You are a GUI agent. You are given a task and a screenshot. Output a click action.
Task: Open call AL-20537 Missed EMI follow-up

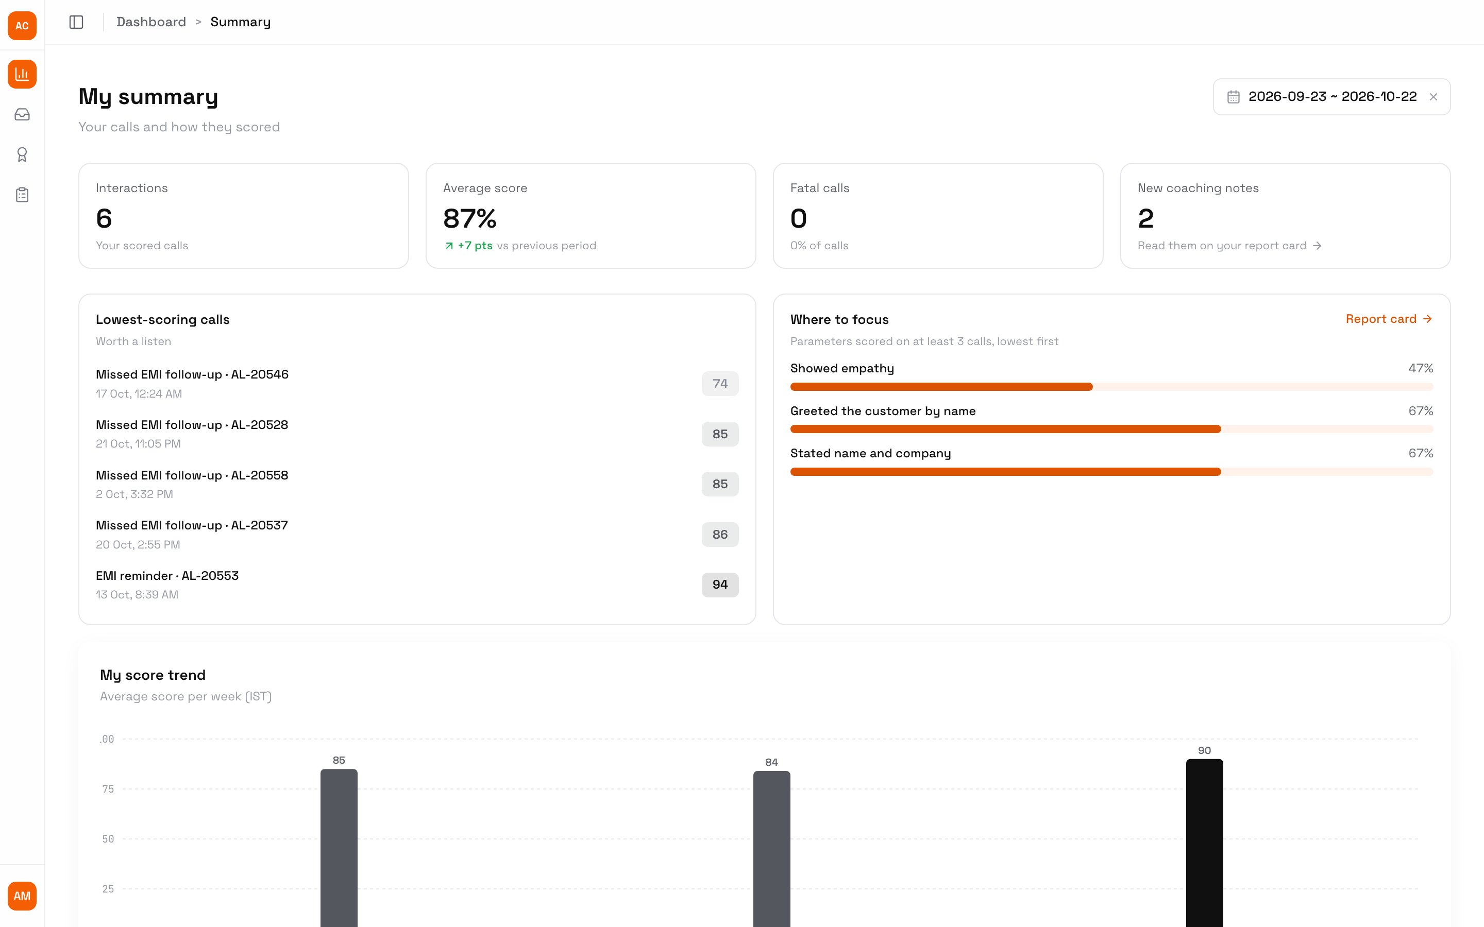click(x=417, y=535)
